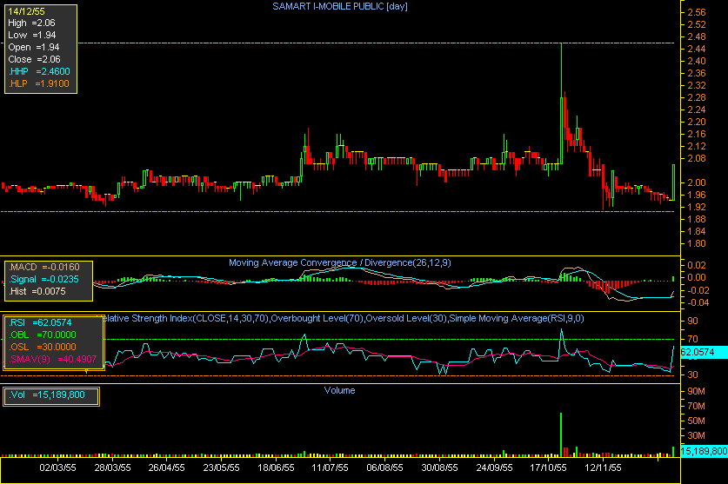Click the 18/06/55 date label
This screenshot has width=728, height=484.
click(x=276, y=467)
